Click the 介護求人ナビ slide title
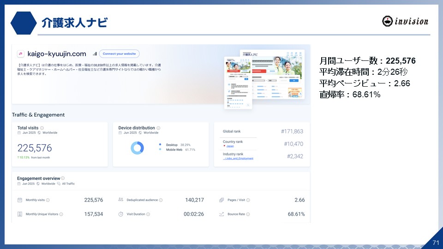Image resolution: width=443 pixels, height=249 pixels. [x=75, y=23]
